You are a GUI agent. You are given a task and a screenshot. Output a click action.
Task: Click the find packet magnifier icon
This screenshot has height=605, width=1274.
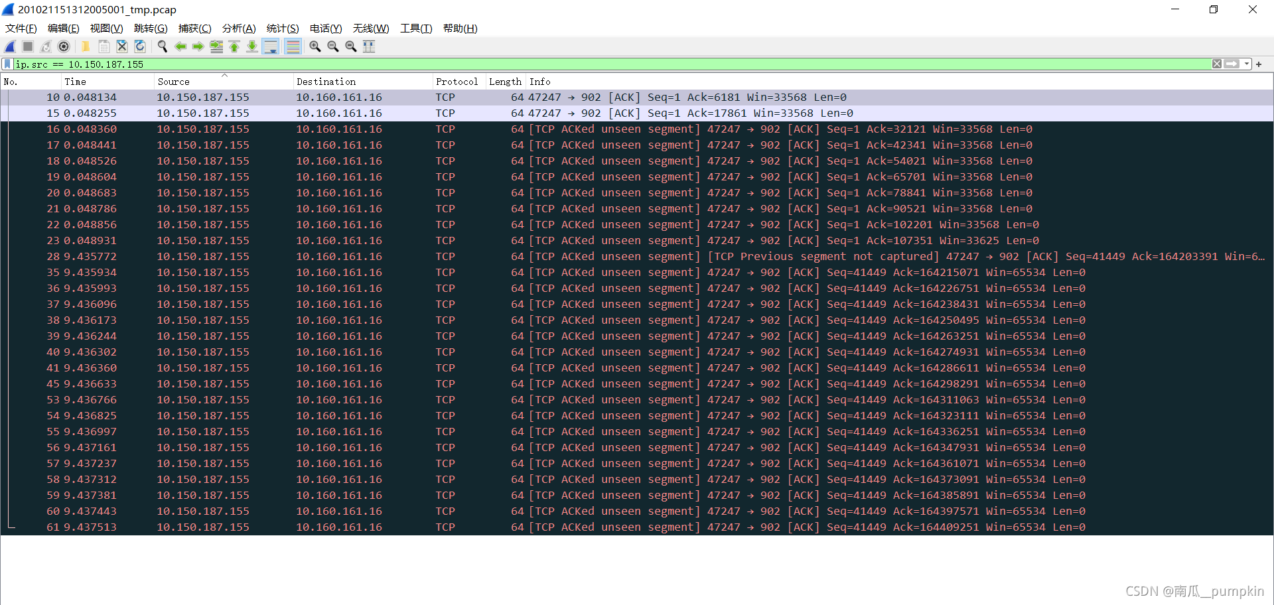[x=163, y=46]
